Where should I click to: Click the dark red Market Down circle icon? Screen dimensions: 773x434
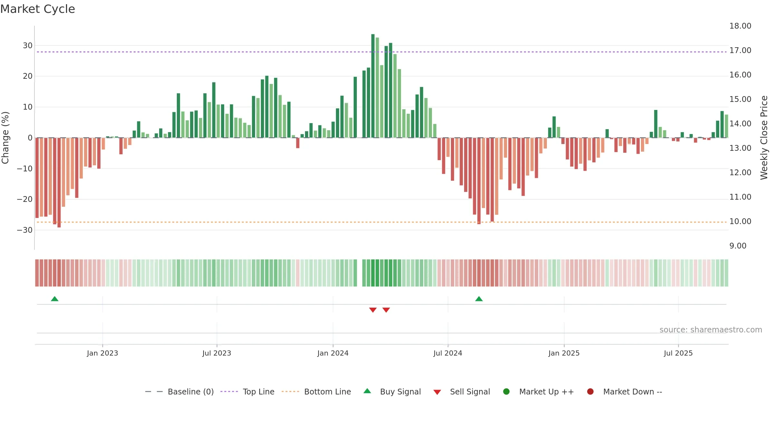(x=590, y=392)
